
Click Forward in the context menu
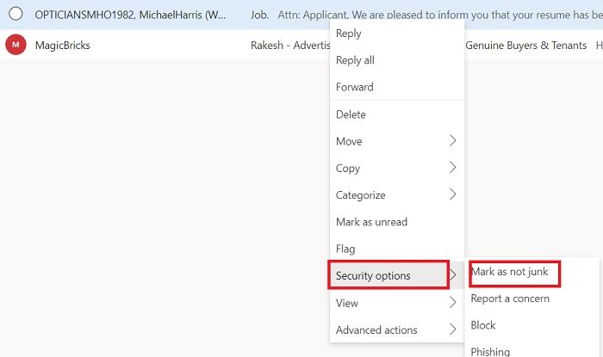355,87
